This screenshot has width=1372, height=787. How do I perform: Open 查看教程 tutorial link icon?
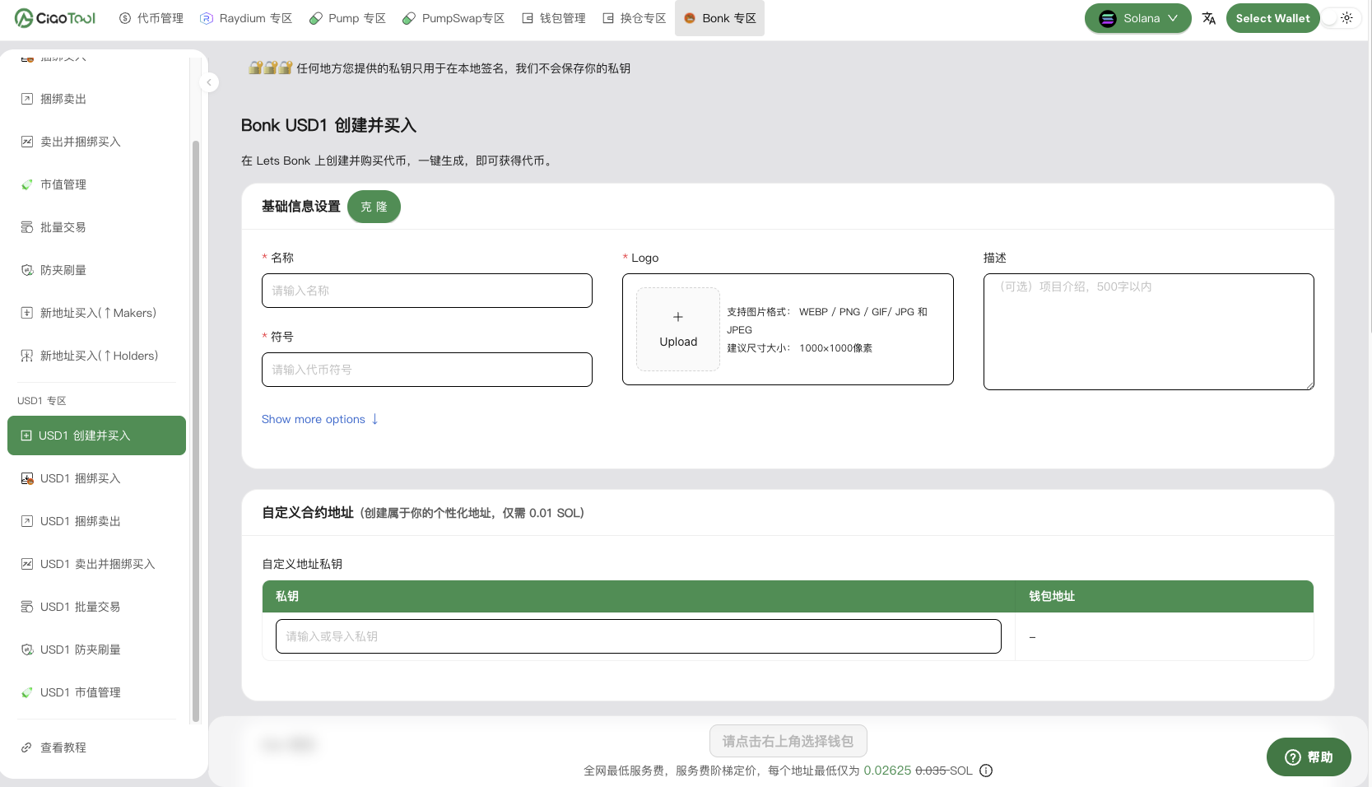[26, 747]
